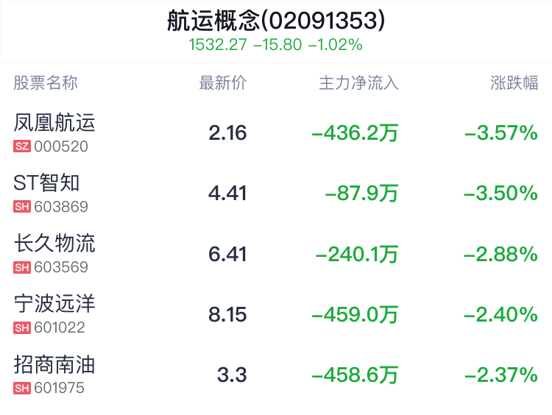Click the SH badge beside 601022
This screenshot has height=415, width=552.
(22, 327)
